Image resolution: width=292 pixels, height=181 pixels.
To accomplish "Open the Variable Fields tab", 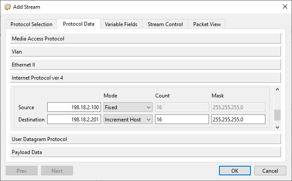I will (121, 24).
